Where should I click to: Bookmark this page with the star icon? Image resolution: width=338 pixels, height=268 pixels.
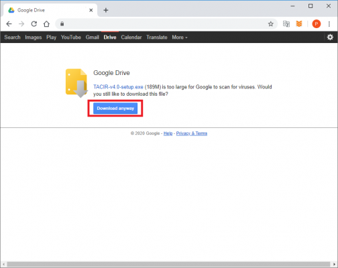pos(271,24)
